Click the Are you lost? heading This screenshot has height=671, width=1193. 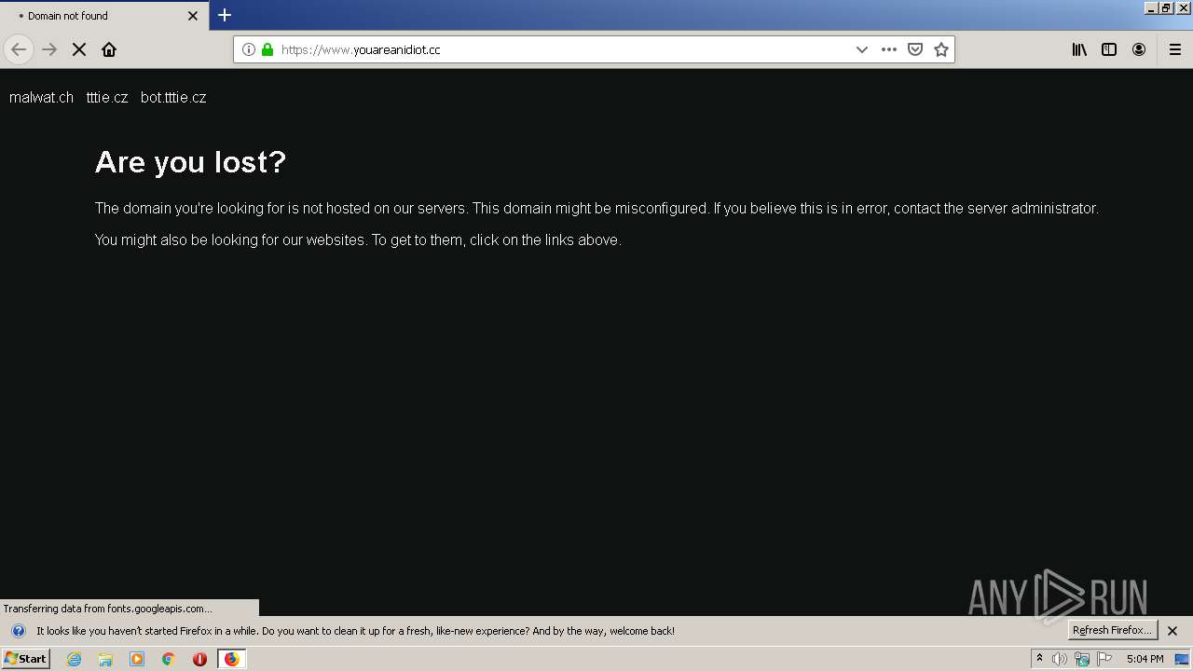[190, 162]
